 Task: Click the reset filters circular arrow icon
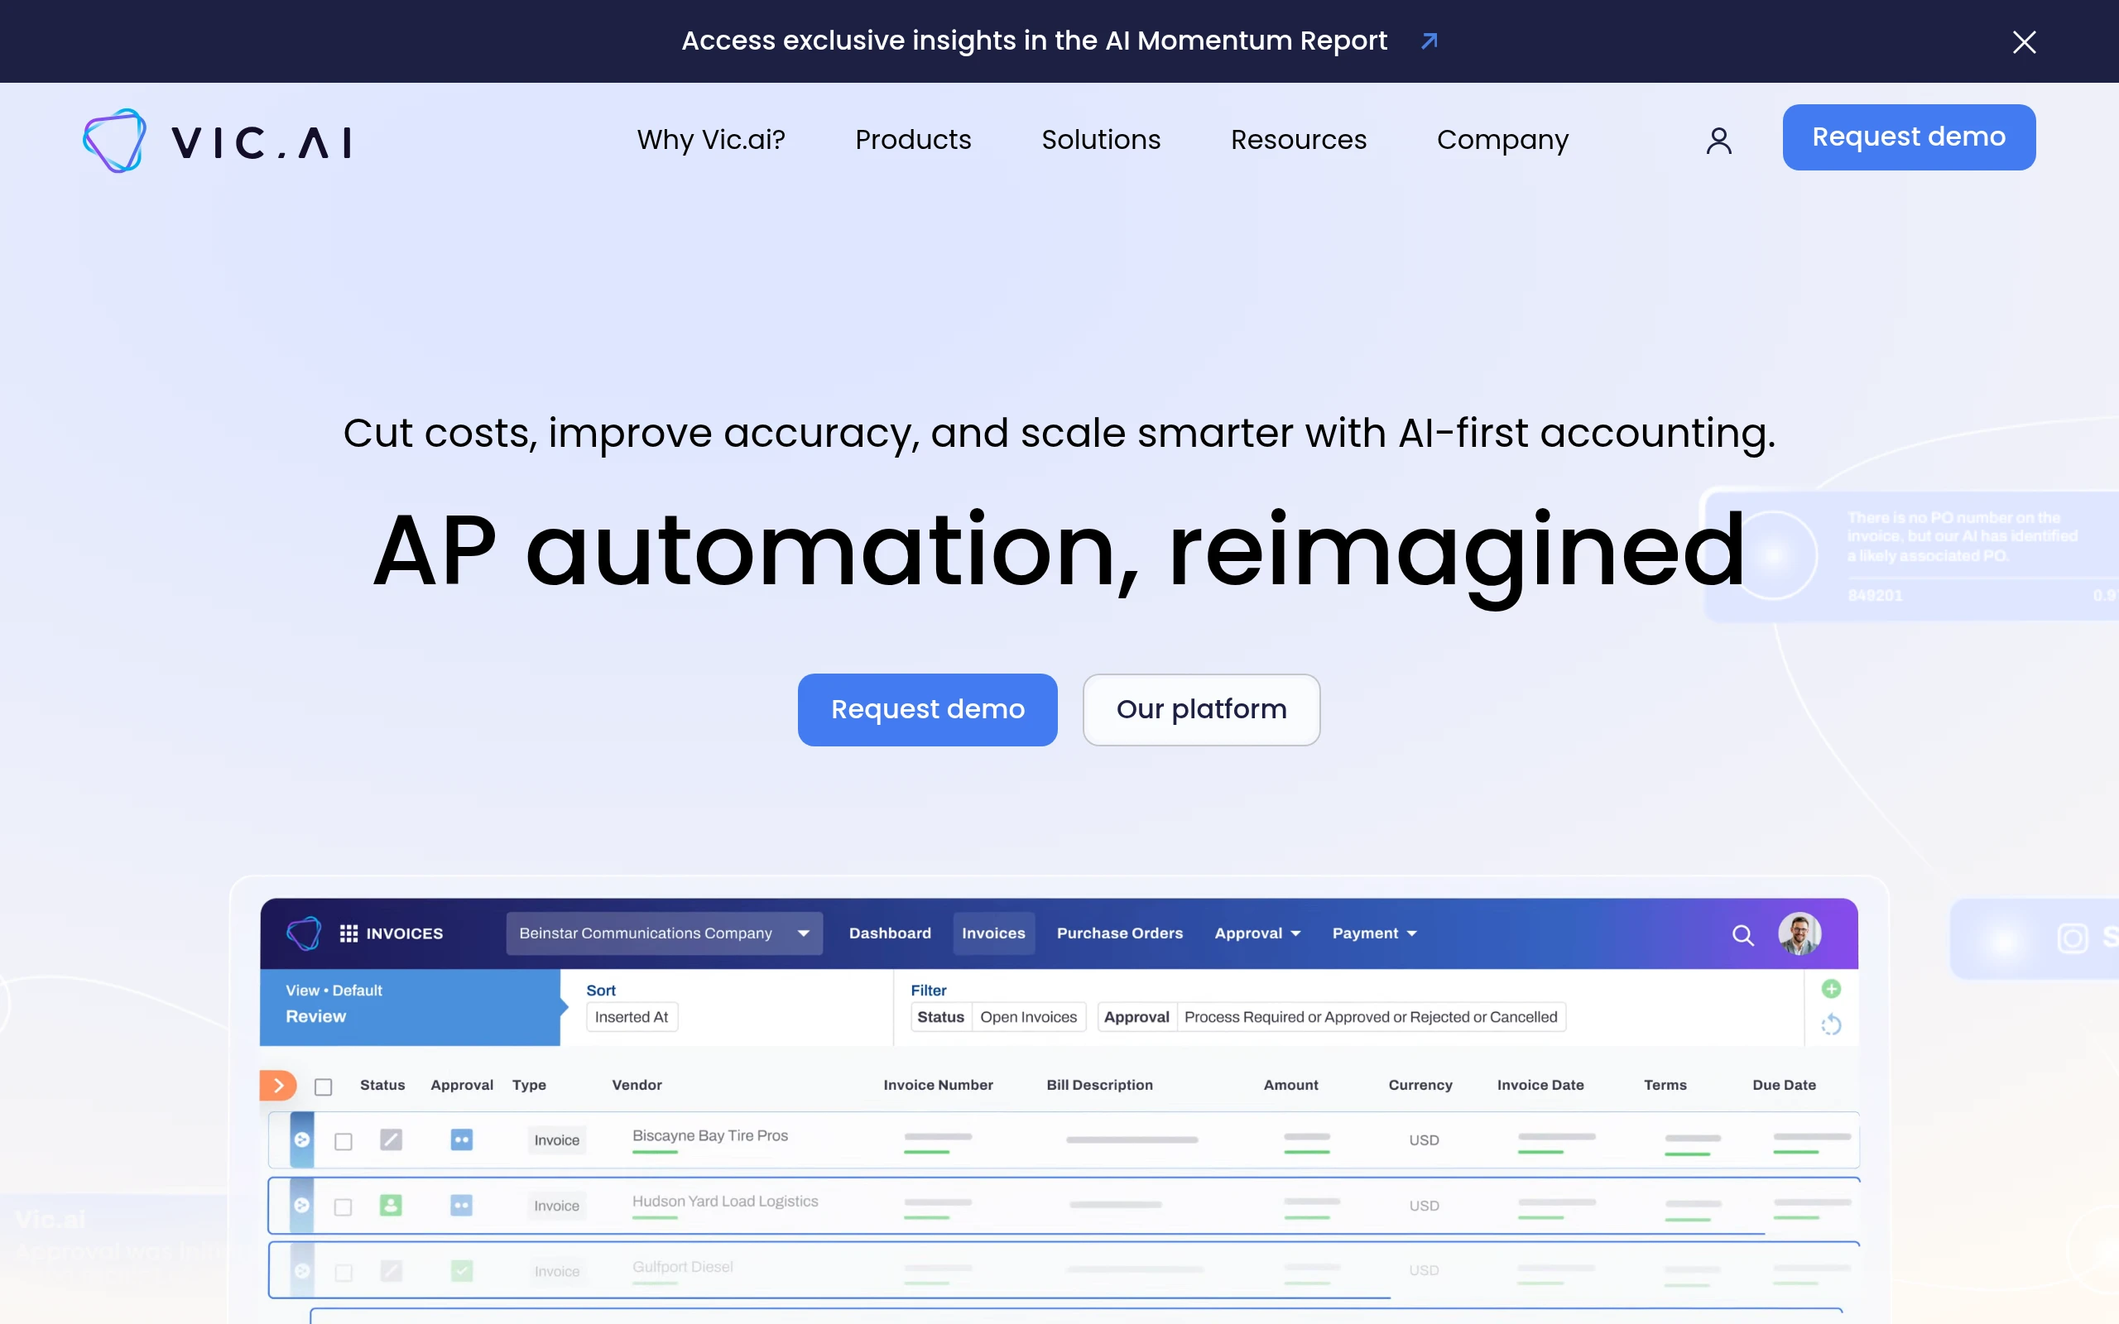(1831, 1024)
